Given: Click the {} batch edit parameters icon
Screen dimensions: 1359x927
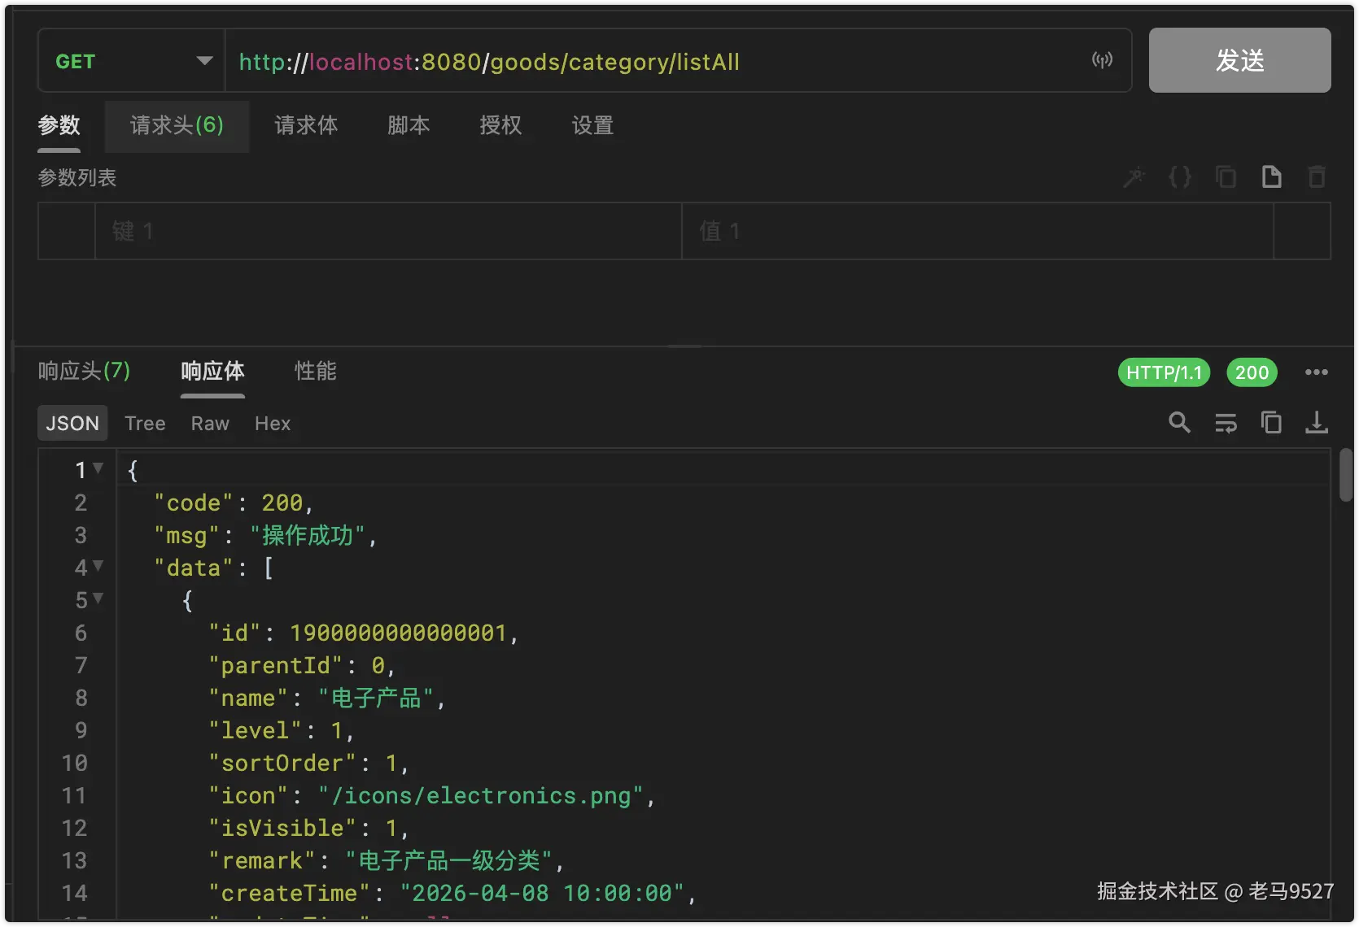Looking at the screenshot, I should pos(1180,176).
